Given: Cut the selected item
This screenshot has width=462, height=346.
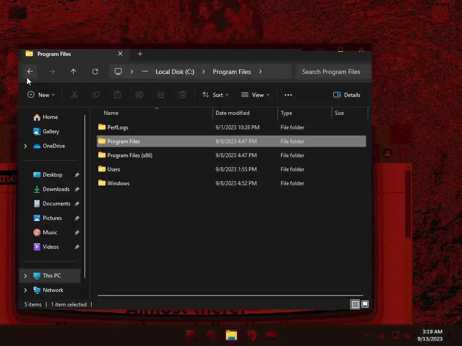Looking at the screenshot, I should tap(74, 95).
